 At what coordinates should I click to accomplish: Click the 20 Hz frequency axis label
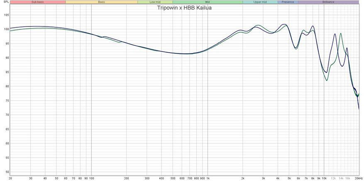(10, 179)
